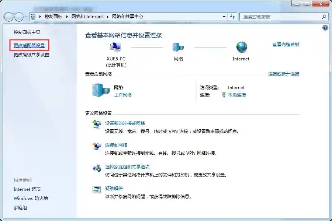Click the 连接或断开连接 link
Screen dimensions: 332x221
coord(283,74)
